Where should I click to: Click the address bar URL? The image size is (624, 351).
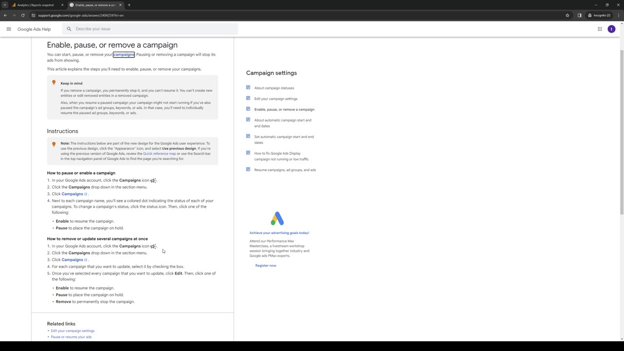81,15
